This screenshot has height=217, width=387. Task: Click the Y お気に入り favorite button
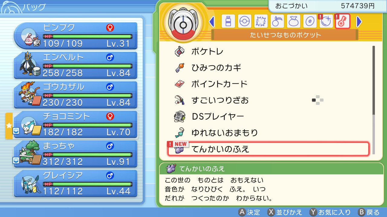[330, 212]
